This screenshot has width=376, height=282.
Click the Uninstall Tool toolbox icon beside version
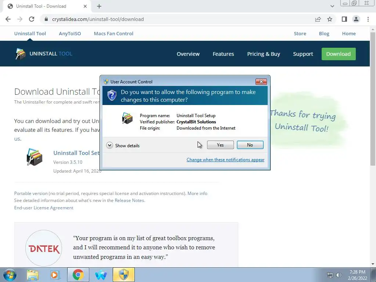pos(35,157)
